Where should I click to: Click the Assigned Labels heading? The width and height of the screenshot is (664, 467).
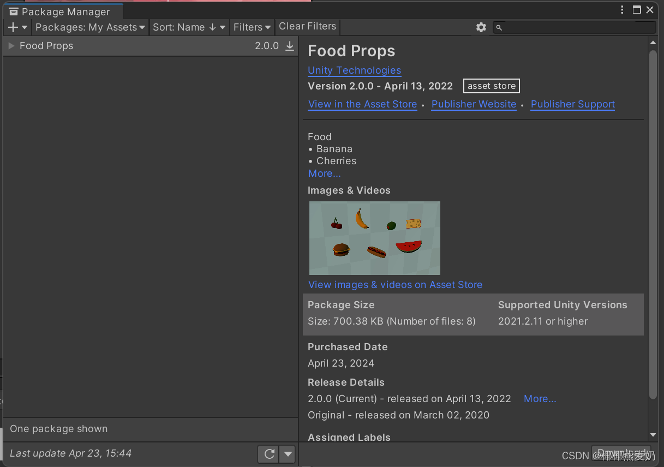(349, 438)
